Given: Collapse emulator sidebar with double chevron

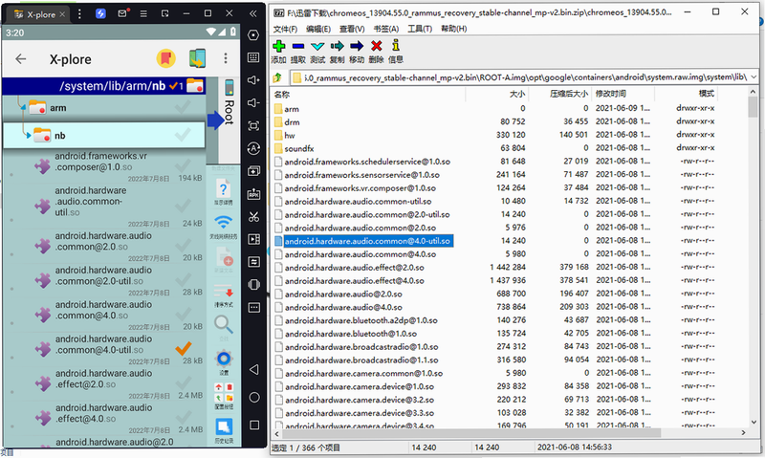Looking at the screenshot, I should tap(253, 13).
